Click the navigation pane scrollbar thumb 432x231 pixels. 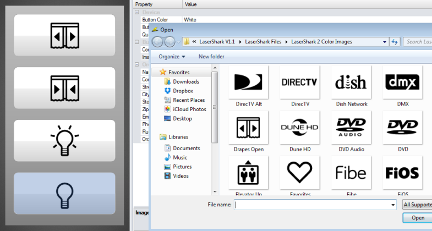pyautogui.click(x=215, y=107)
